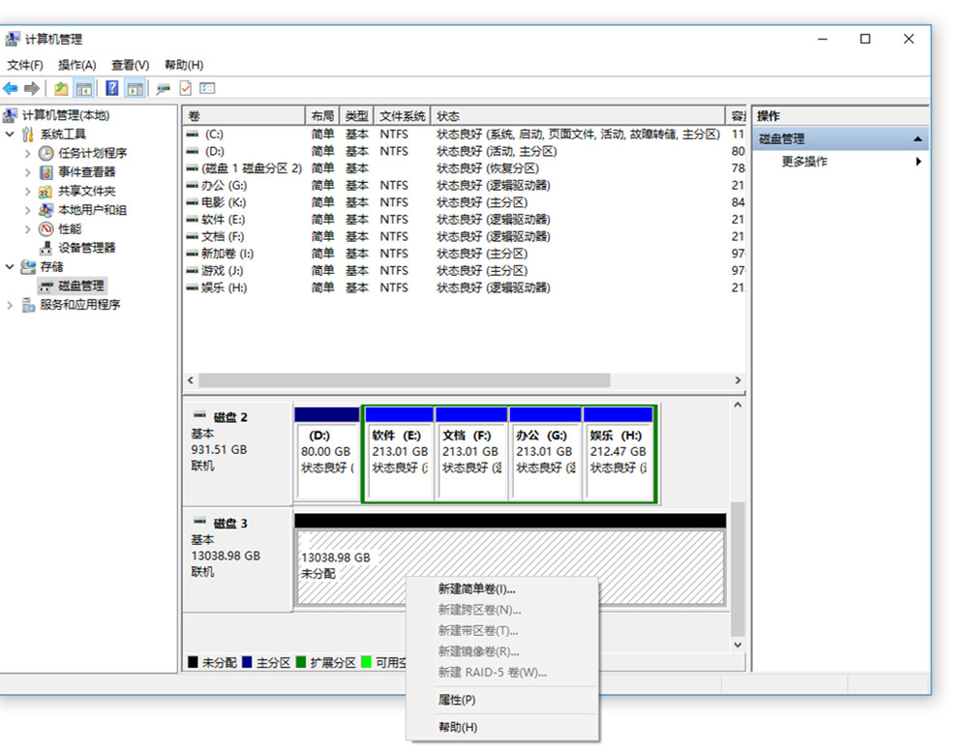Expand the 服务和应用程序 tree node
This screenshot has width=968, height=754.
[10, 304]
